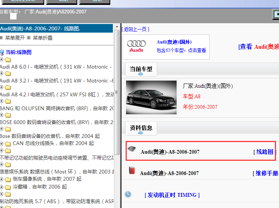Open folder icon for Audi A8 6.0 l entry
This screenshot has width=279, height=208.
(x=8, y=60)
